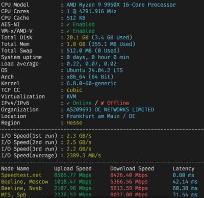This screenshot has width=204, height=198.
Task: Click the VM-x/AMD-V Enabled status
Action: click(x=84, y=31)
